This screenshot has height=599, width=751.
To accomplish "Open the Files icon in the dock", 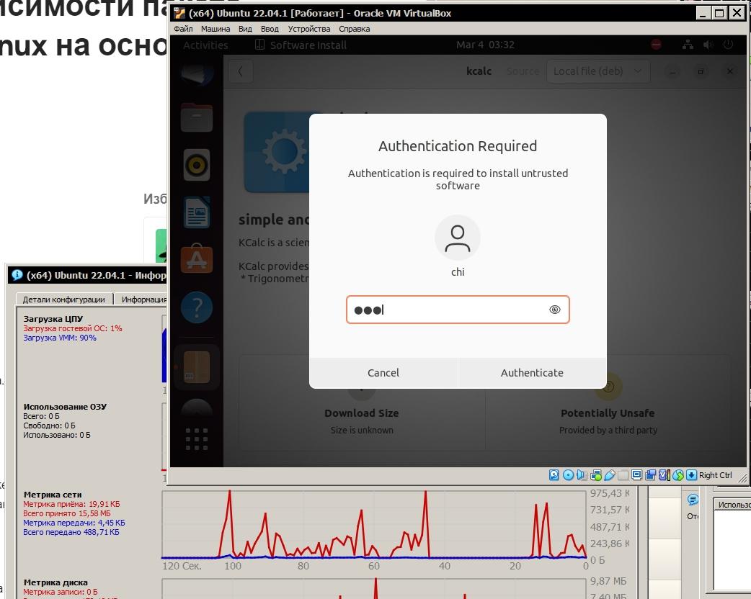I will tap(197, 117).
